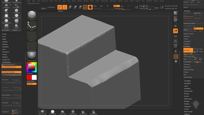204x115 pixels.
Task: Toggle Zadd sculpt mode
Action: [116, 6]
